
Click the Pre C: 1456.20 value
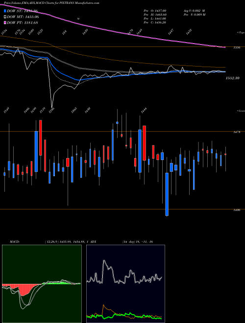155,23
